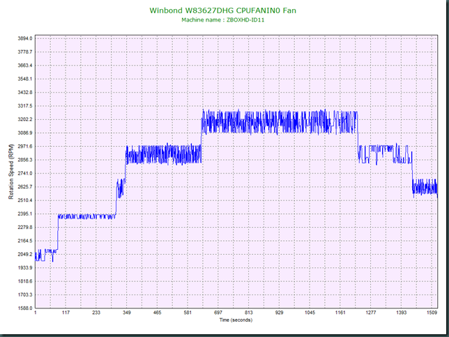Click the 3663.4 y-axis value

(25, 65)
